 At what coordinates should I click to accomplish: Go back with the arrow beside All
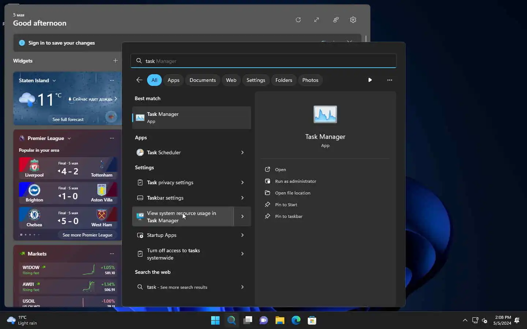tap(139, 80)
